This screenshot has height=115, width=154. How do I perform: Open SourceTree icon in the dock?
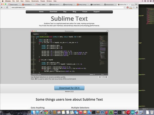point(102,112)
